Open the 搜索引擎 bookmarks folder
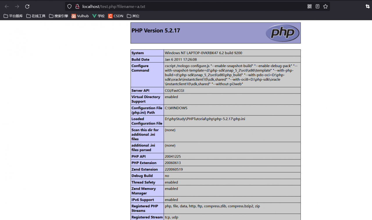This screenshot has width=372, height=220. pos(59,16)
